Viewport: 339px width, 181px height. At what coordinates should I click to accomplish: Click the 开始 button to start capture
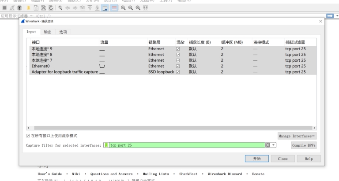(x=256, y=159)
